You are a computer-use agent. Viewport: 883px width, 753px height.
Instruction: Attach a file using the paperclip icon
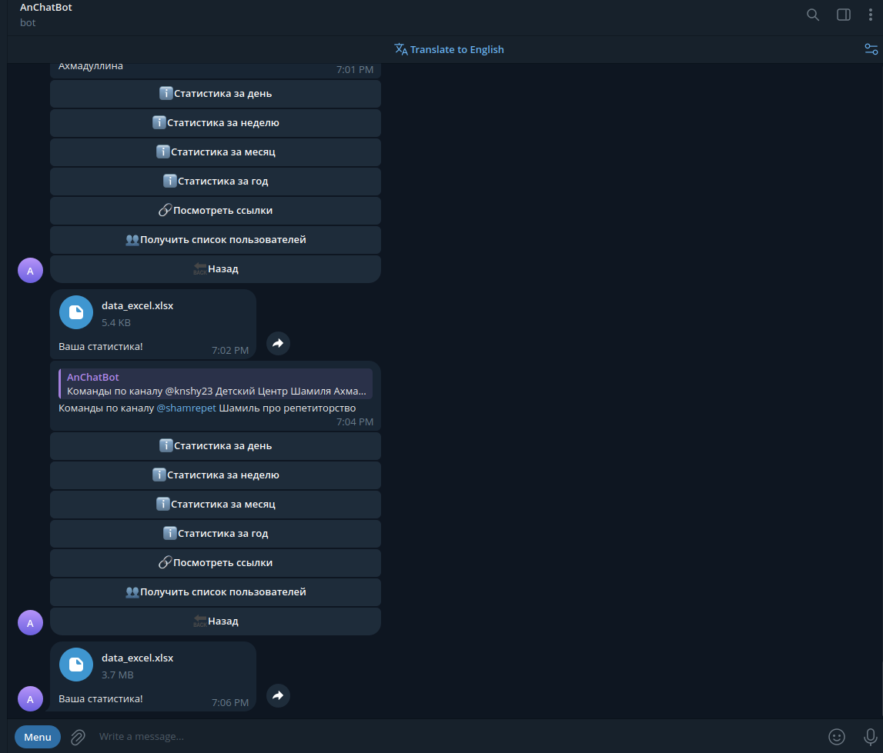point(77,736)
